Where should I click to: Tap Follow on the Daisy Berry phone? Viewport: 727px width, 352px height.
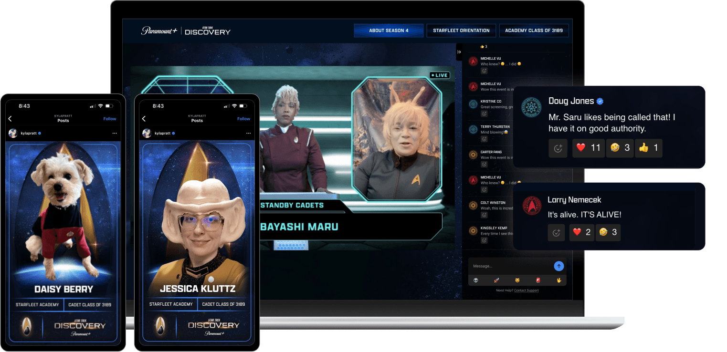point(110,119)
